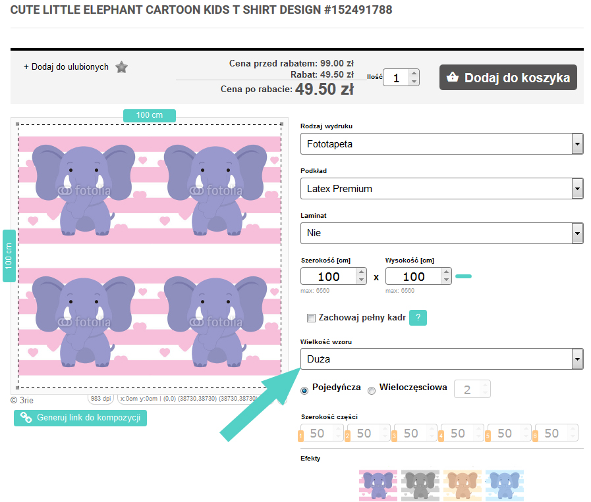Image resolution: width=591 pixels, height=502 pixels.
Task: Click the Szerokość width input field
Action: click(329, 276)
